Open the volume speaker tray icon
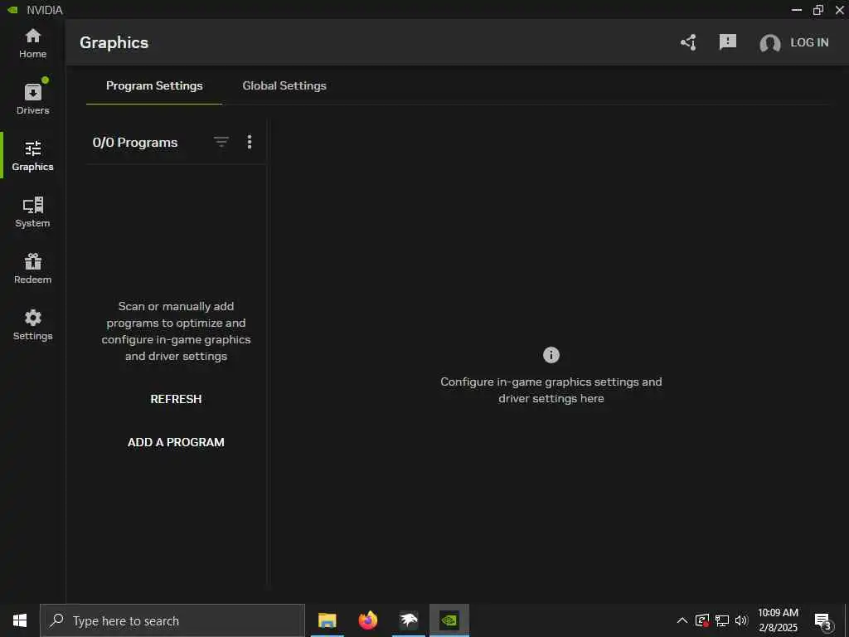This screenshot has height=637, width=849. pos(741,620)
